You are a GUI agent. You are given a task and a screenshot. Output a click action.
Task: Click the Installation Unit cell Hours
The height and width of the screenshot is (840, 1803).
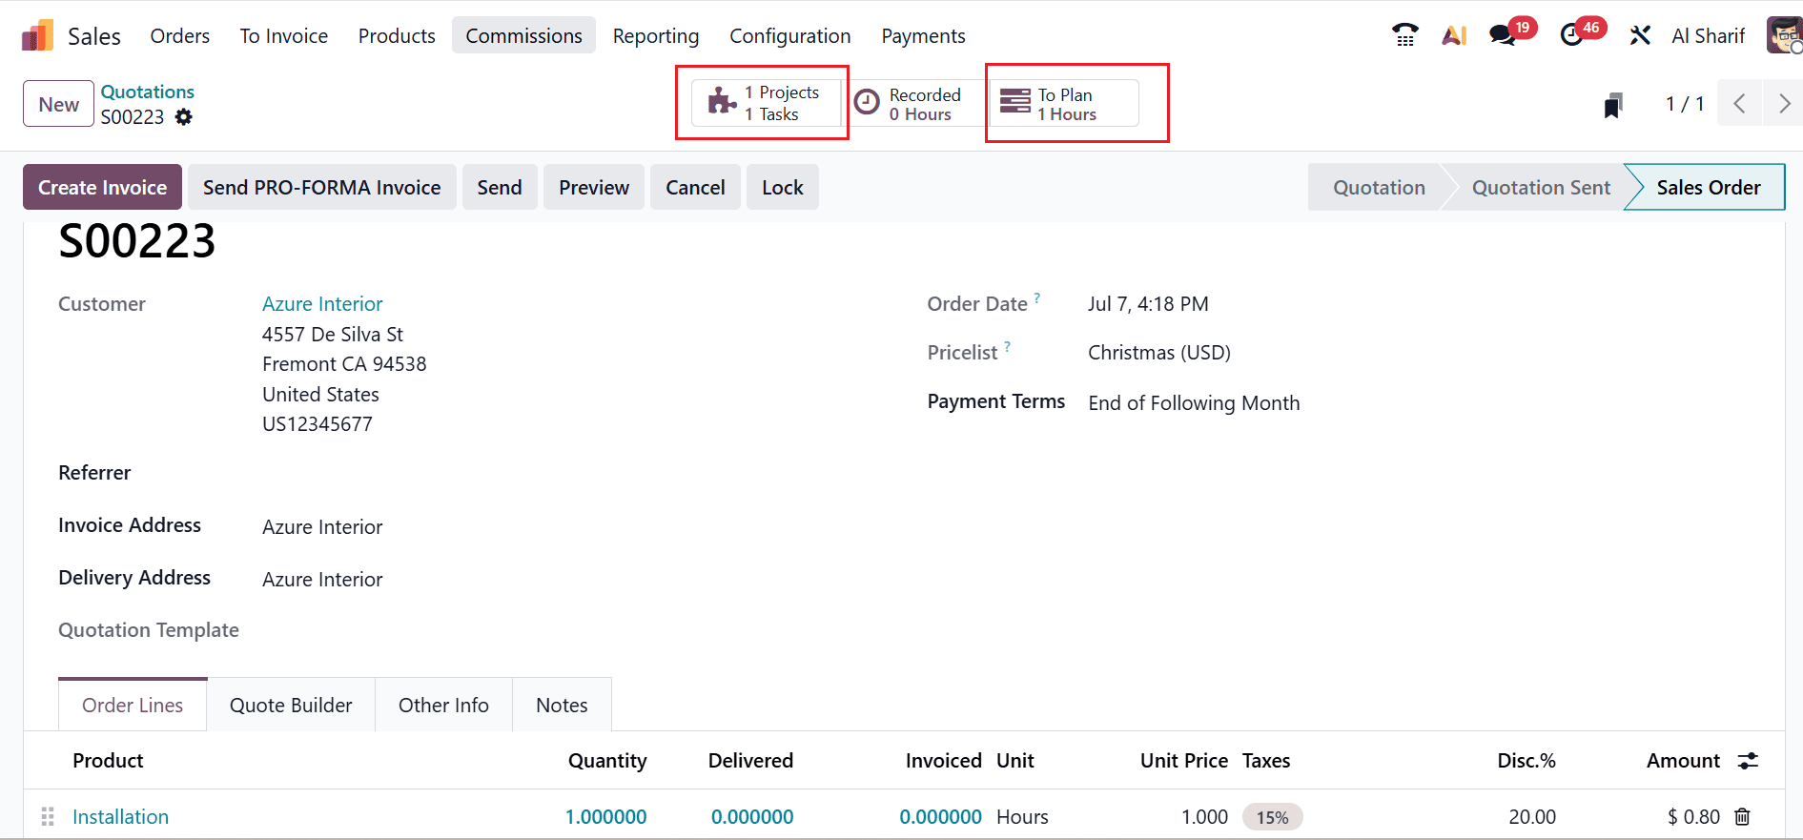[1022, 816]
